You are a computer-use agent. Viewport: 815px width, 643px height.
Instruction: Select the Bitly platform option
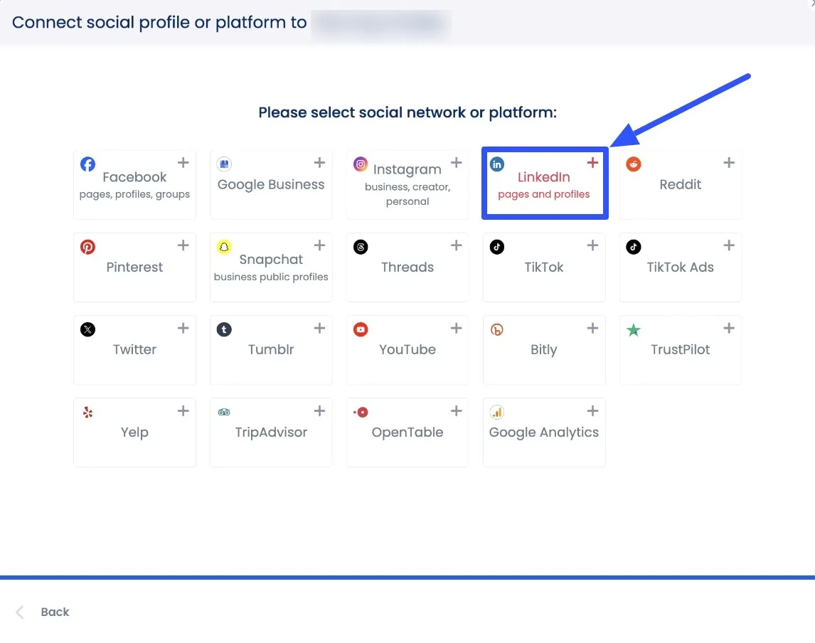544,350
